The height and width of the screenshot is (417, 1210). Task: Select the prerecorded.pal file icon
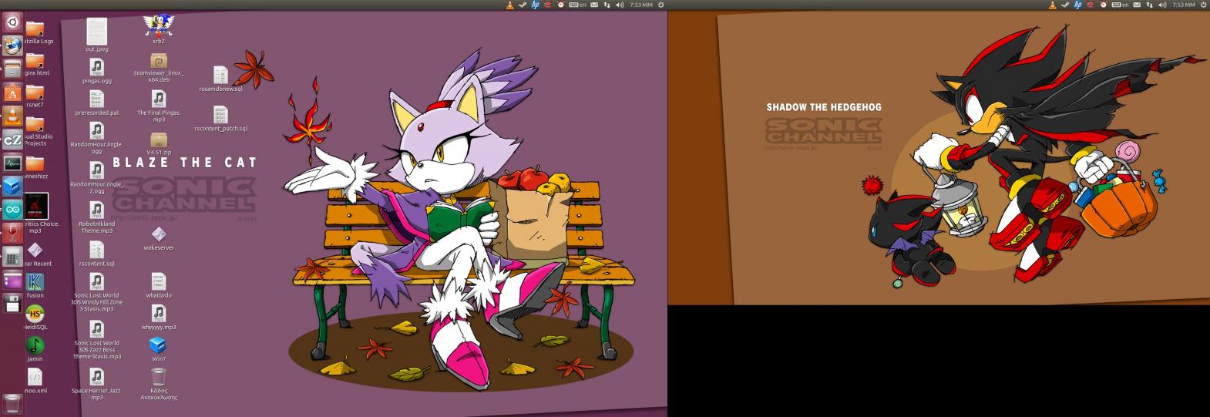tap(96, 103)
